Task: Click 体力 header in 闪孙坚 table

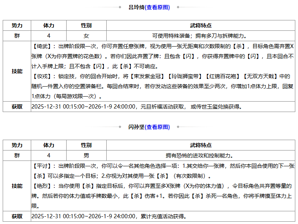Action: (49, 145)
